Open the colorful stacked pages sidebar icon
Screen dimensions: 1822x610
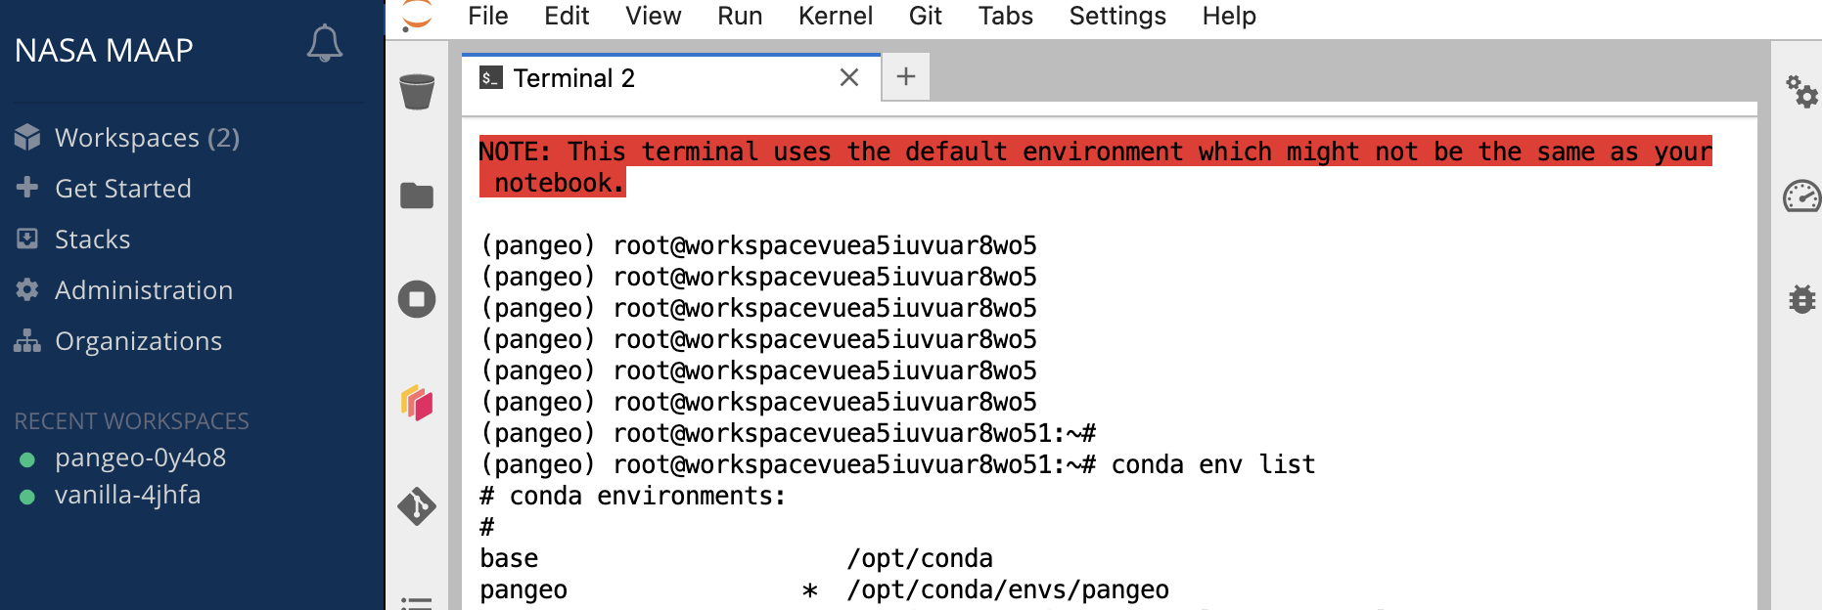click(417, 402)
